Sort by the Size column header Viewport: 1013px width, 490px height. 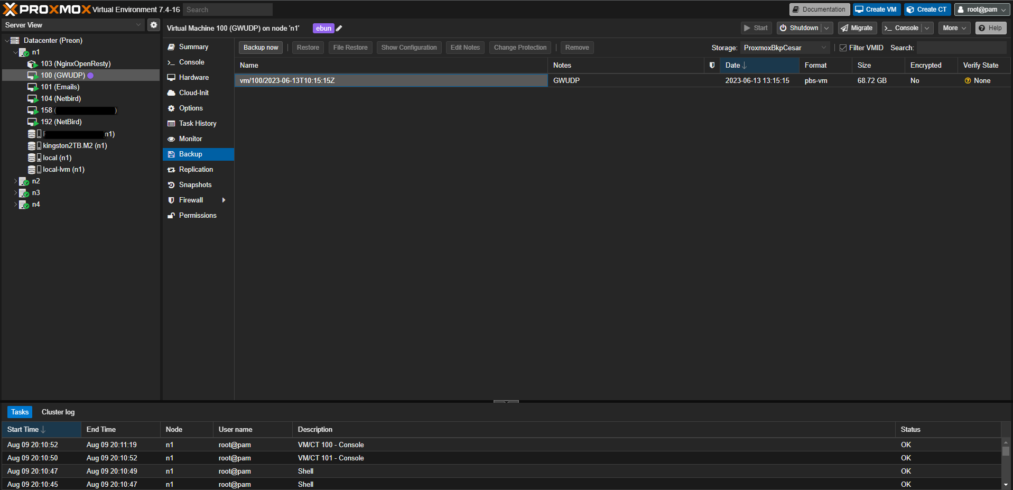(878, 66)
